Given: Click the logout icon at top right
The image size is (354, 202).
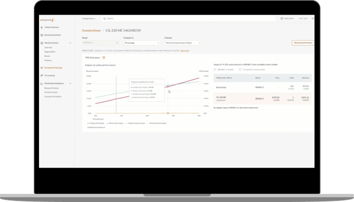Looking at the screenshot, I should point(313,18).
